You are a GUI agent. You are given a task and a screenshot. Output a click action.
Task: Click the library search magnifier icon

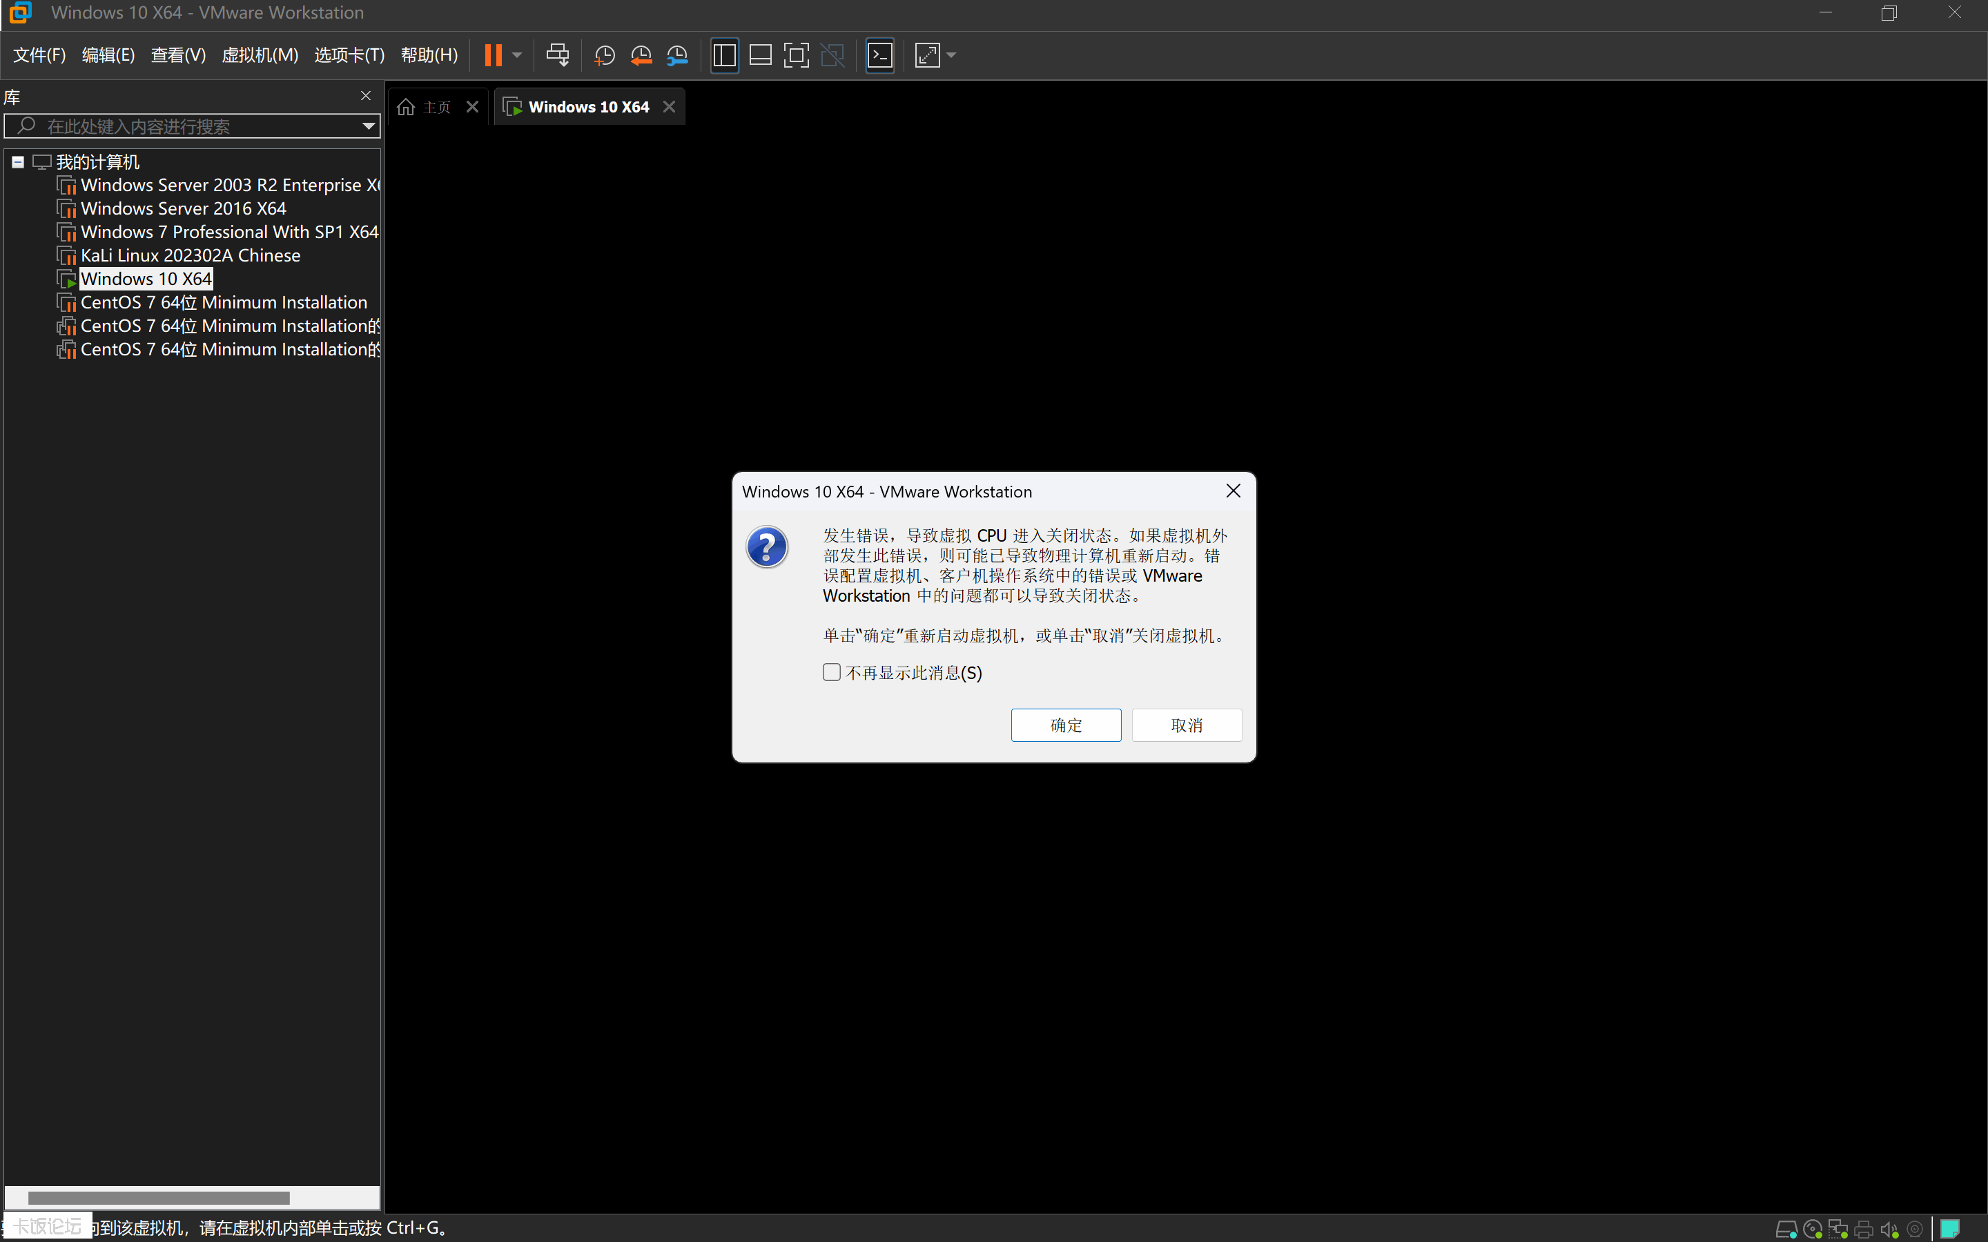[x=26, y=126]
